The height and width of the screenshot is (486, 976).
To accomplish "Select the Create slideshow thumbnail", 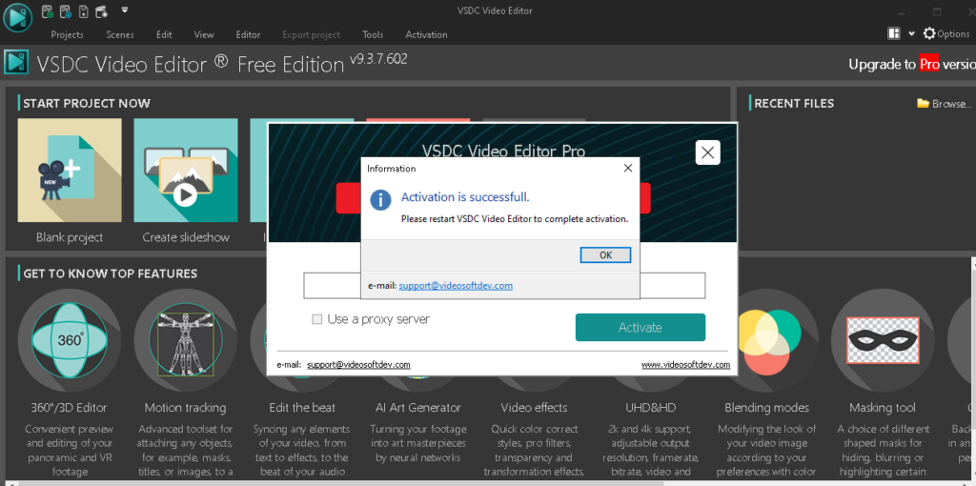I will (x=186, y=171).
